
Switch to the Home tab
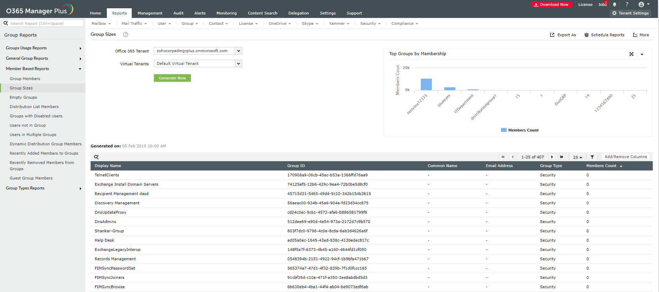click(95, 13)
